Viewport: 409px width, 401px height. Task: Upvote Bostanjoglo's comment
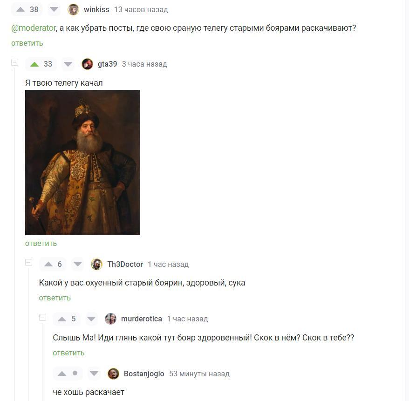coord(62,374)
